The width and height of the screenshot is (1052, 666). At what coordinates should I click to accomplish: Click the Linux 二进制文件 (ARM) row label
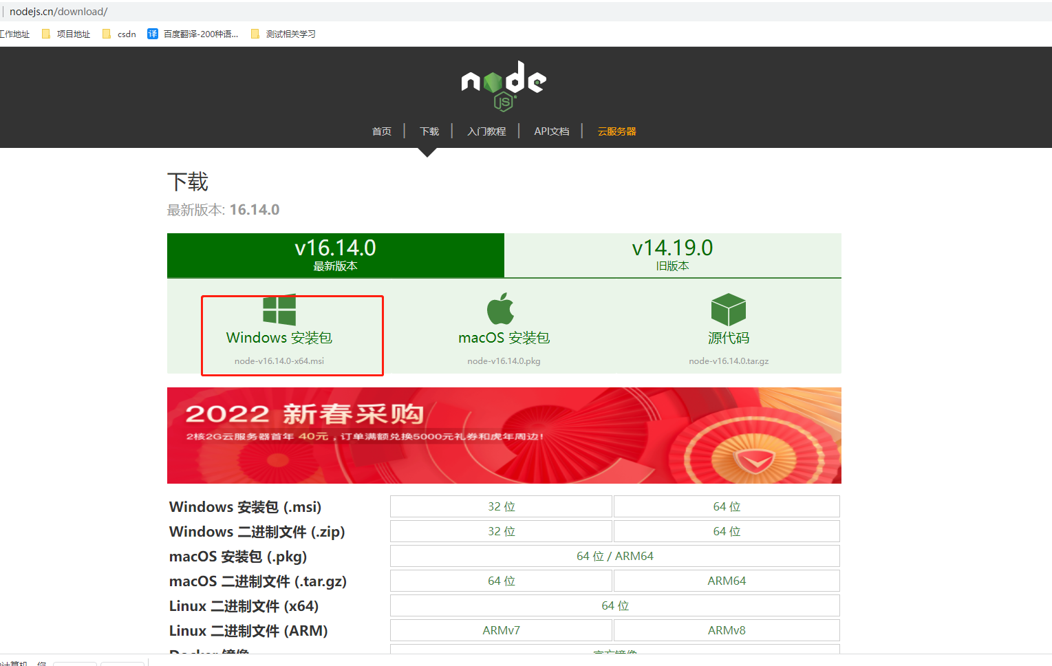pos(248,631)
